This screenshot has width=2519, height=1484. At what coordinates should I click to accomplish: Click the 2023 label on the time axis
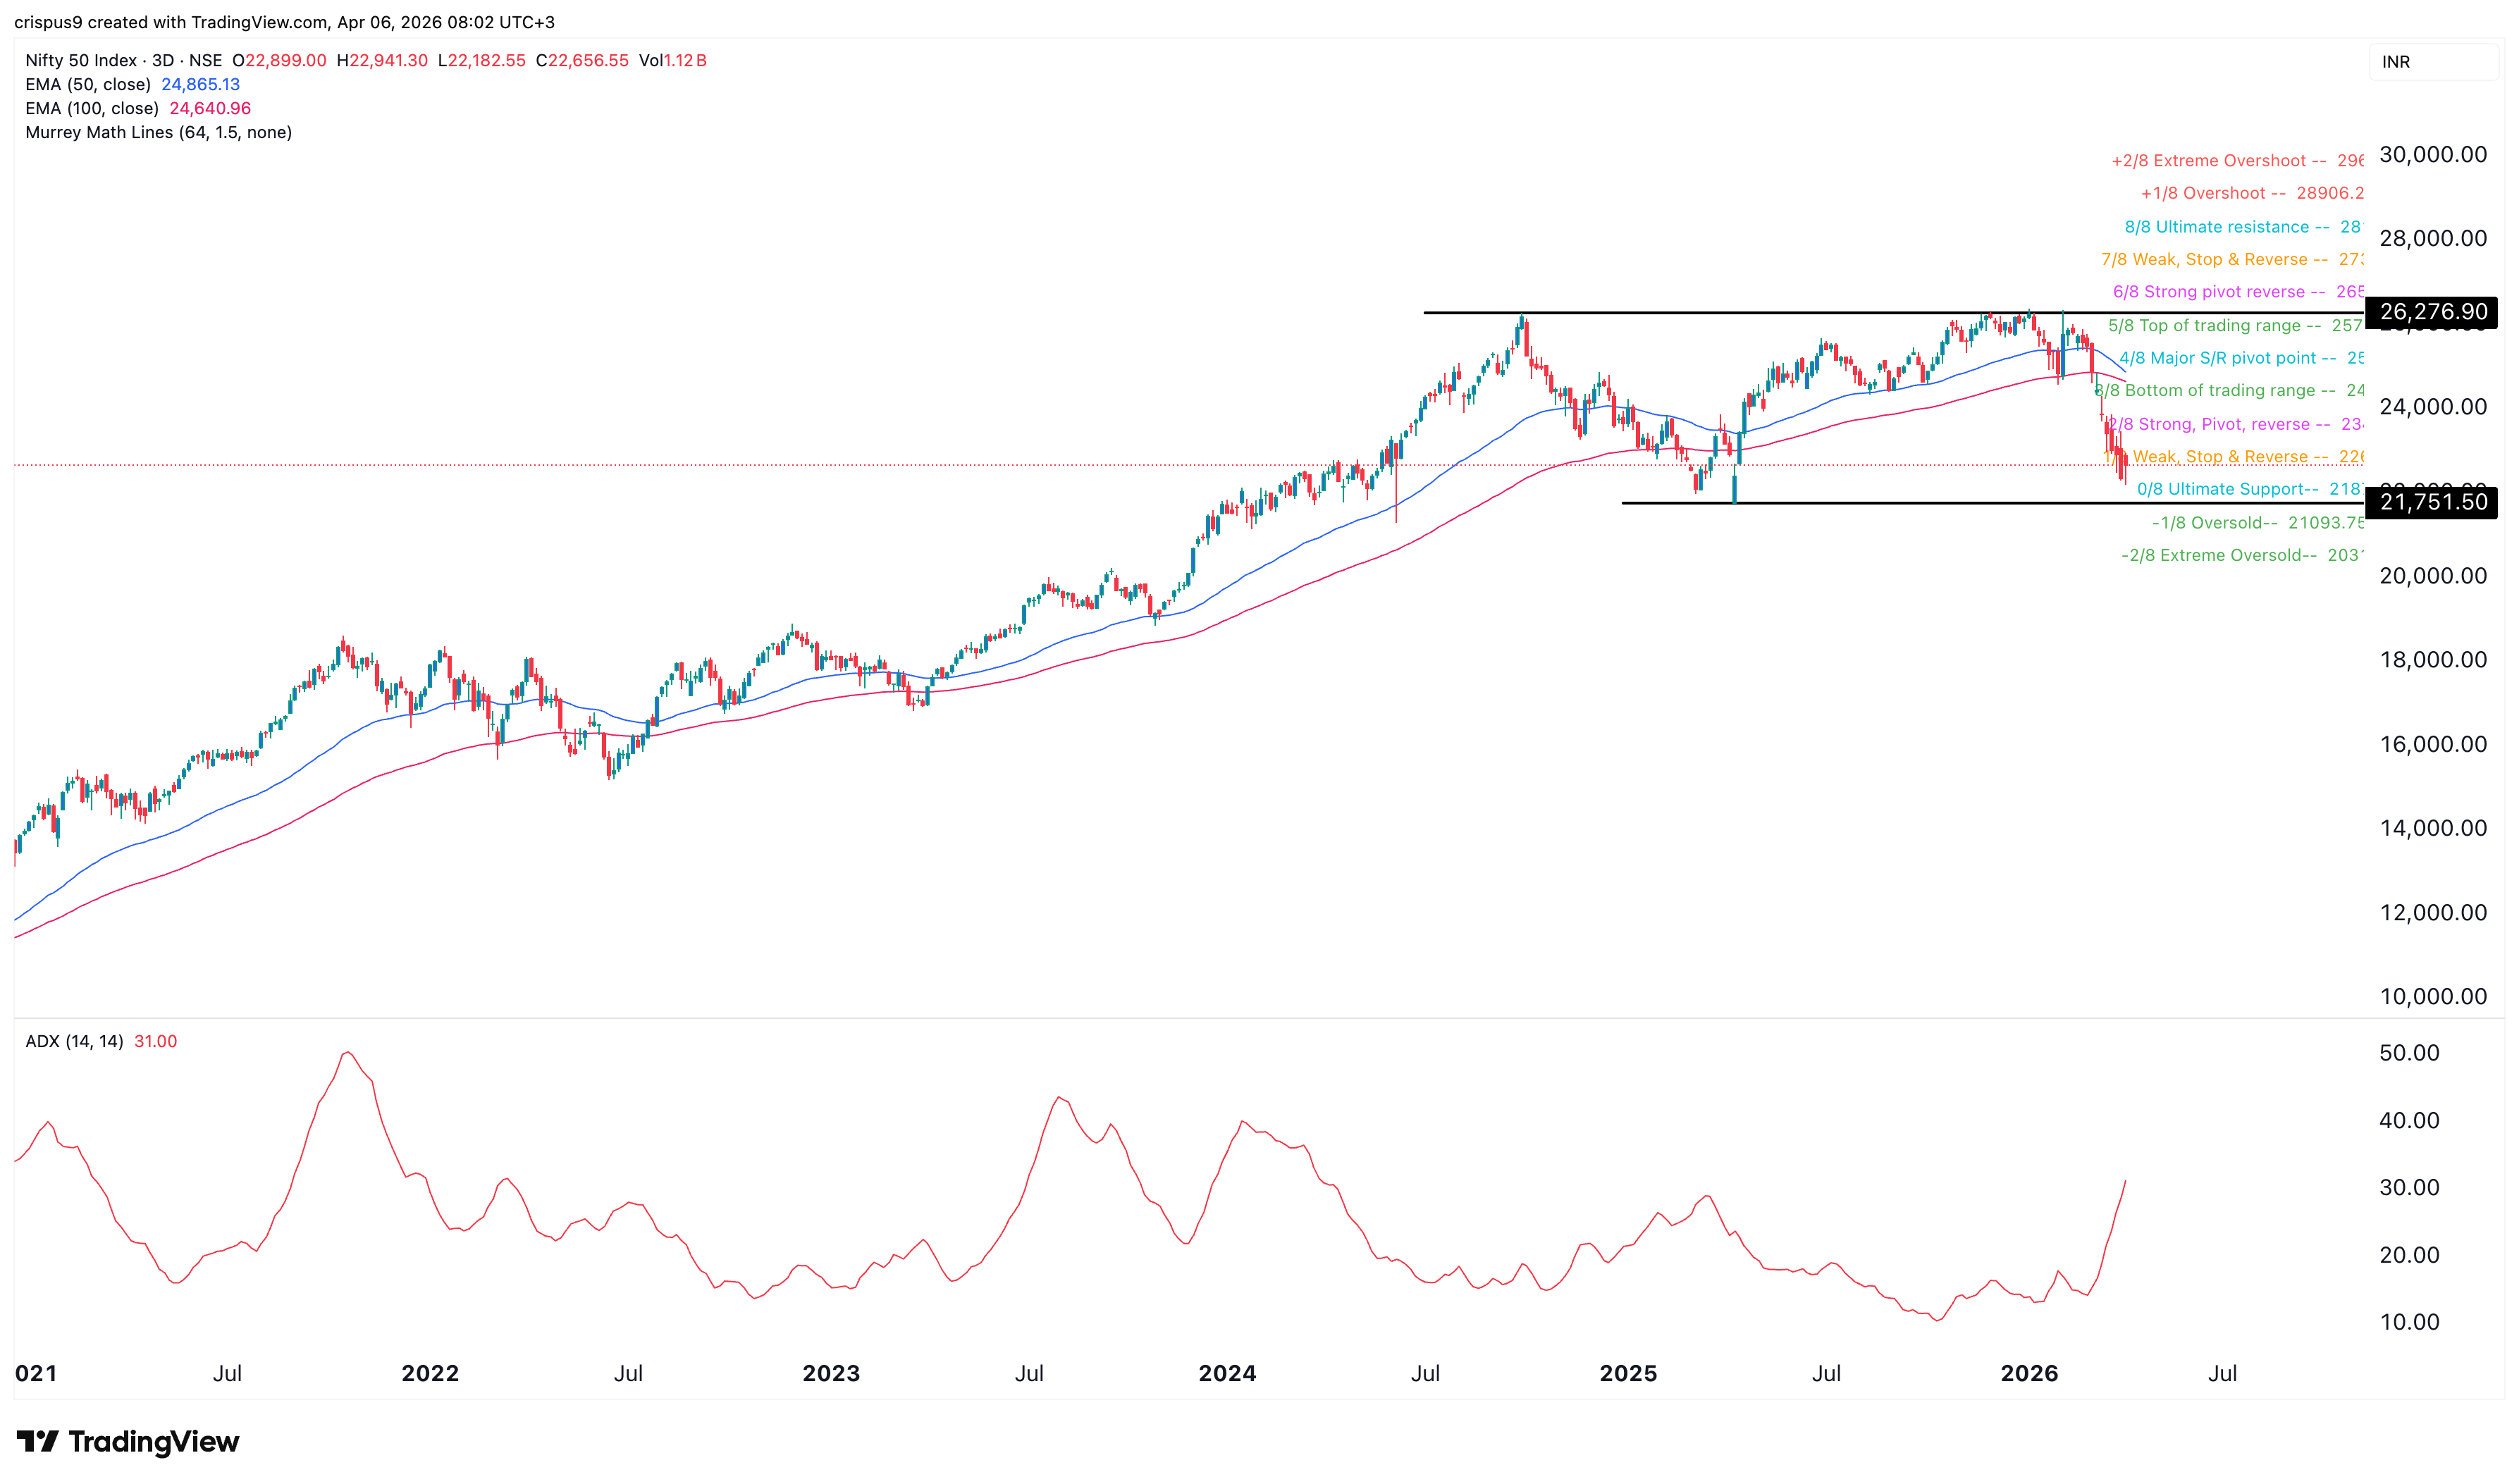pyautogui.click(x=831, y=1373)
